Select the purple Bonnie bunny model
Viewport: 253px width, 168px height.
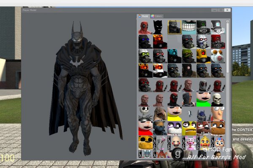[x=175, y=128]
